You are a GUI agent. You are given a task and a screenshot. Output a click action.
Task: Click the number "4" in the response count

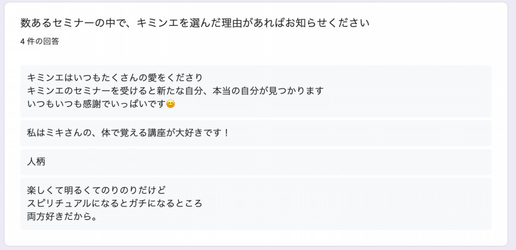coord(23,41)
